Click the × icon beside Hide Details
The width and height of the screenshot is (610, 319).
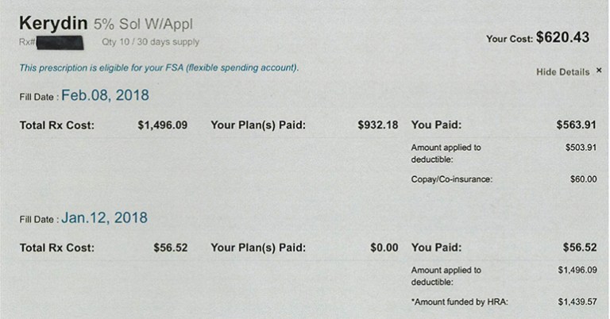(x=599, y=71)
